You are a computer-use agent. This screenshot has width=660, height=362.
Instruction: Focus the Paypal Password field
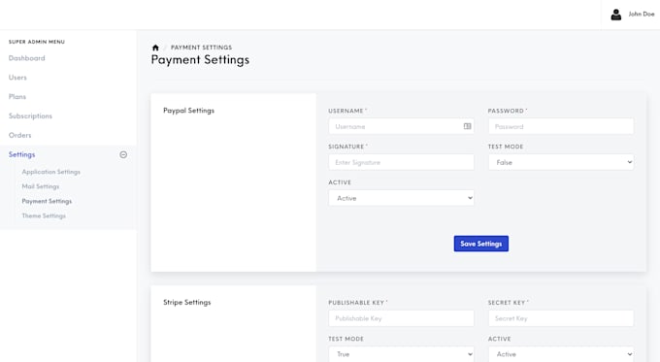pyautogui.click(x=561, y=126)
